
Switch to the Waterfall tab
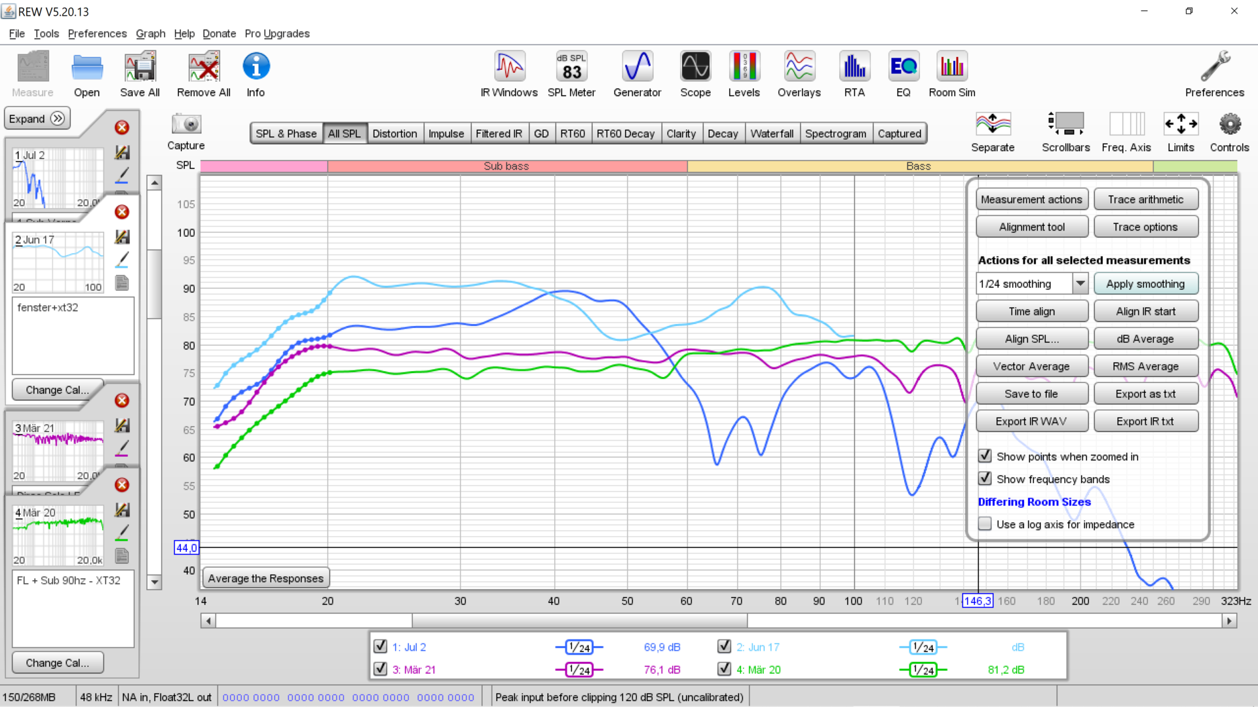[x=771, y=134]
